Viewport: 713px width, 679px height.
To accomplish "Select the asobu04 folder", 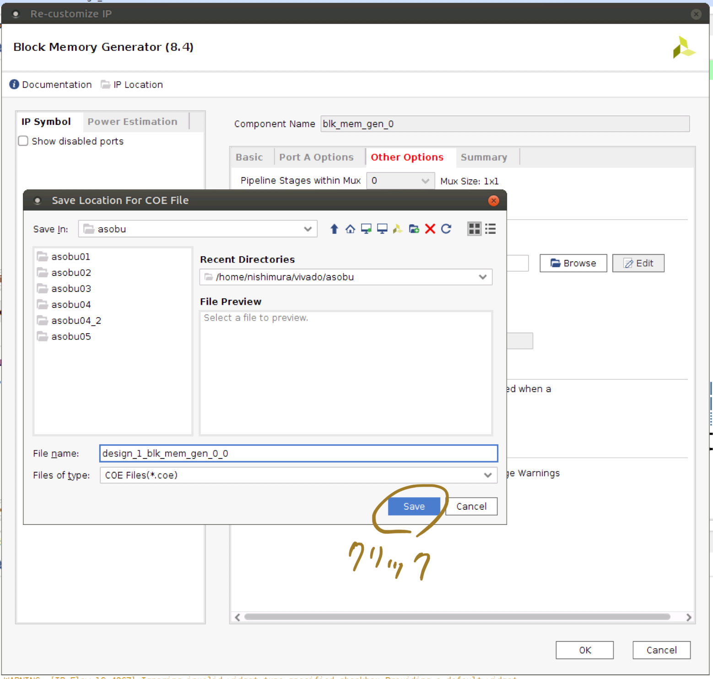I will pos(64,305).
